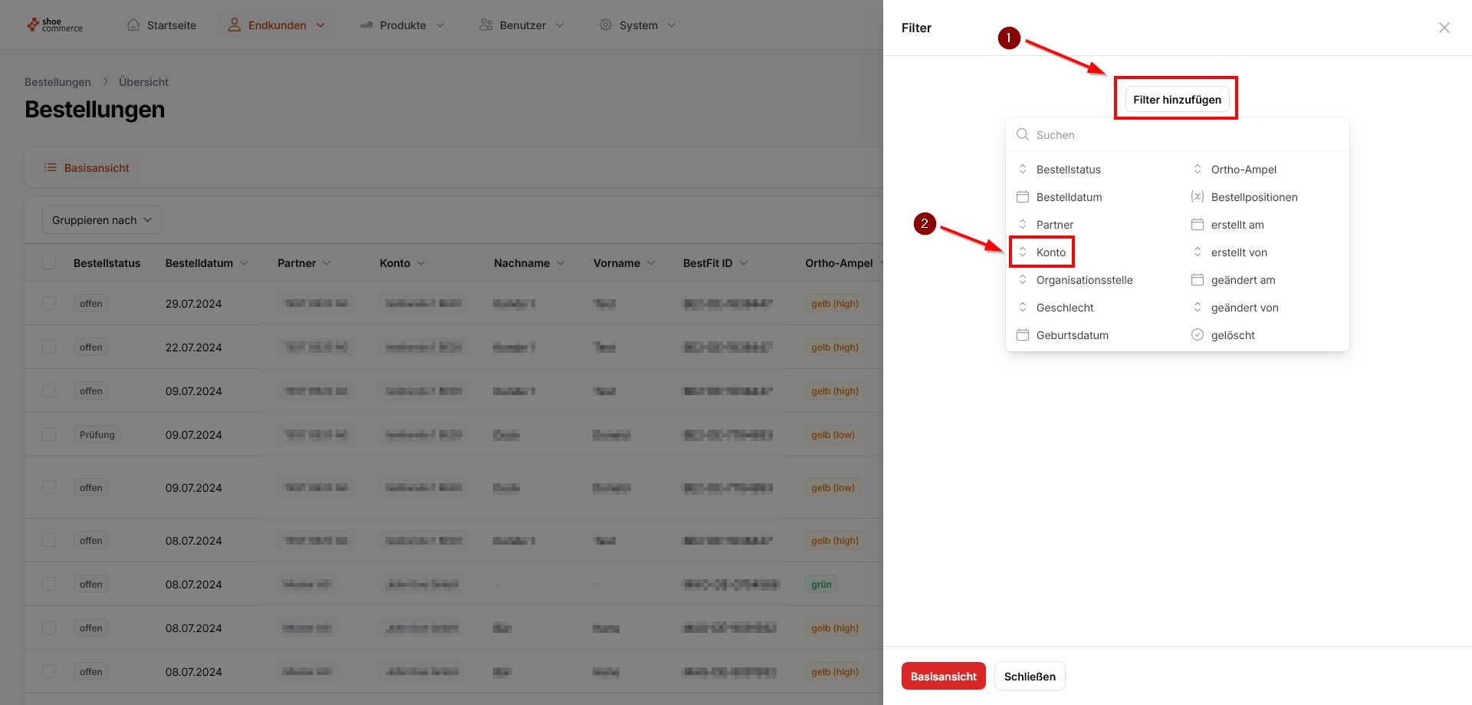The height and width of the screenshot is (705, 1472).
Task: Open the Bestellungen breadcrumb link
Action: 58,82
